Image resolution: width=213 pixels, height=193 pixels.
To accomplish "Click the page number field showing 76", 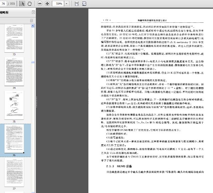I will 3,4.
